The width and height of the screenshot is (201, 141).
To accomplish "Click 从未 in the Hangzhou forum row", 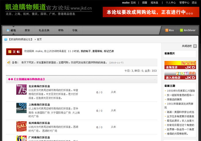I will point(113,127).
